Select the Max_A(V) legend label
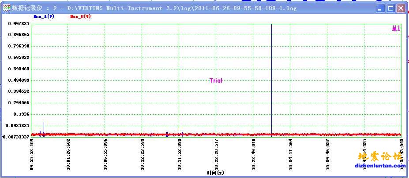This screenshot has width=409, height=178. click(42, 17)
